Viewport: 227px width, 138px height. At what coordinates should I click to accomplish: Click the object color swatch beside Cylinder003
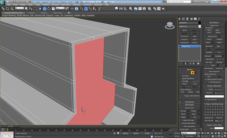click(200, 23)
